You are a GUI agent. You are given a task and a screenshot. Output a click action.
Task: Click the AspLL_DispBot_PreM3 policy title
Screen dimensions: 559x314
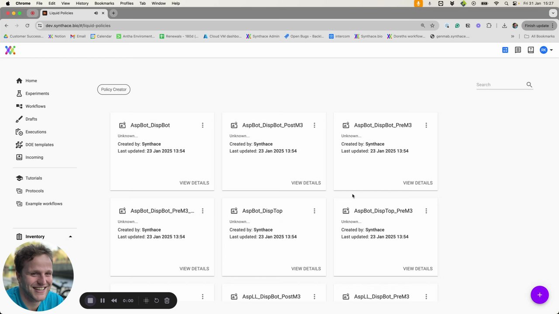382,297
